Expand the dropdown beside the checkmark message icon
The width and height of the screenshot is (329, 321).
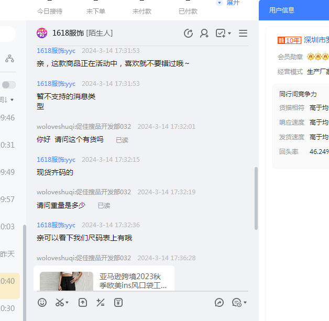229,34
